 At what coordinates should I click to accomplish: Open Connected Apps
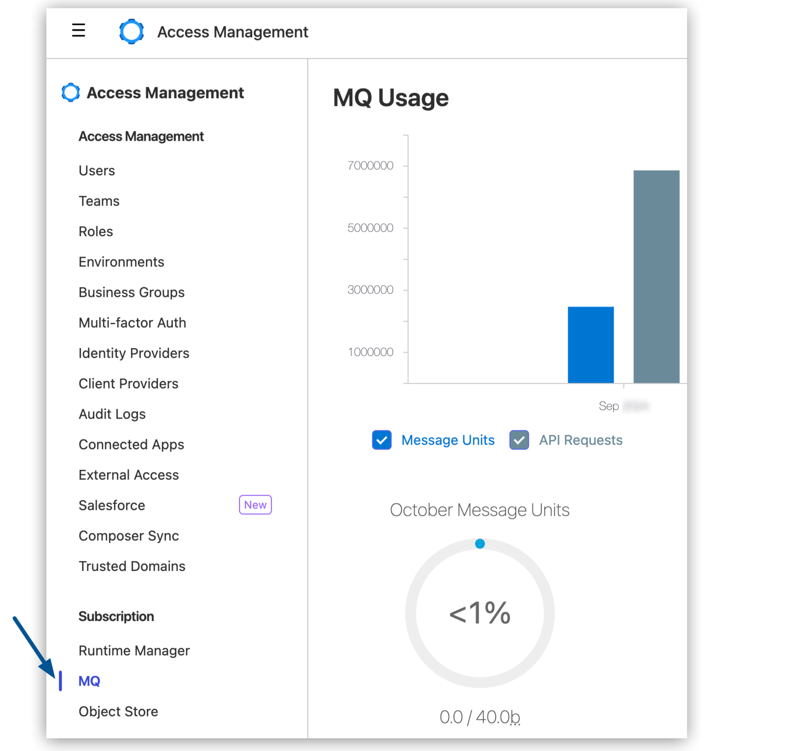click(x=131, y=444)
